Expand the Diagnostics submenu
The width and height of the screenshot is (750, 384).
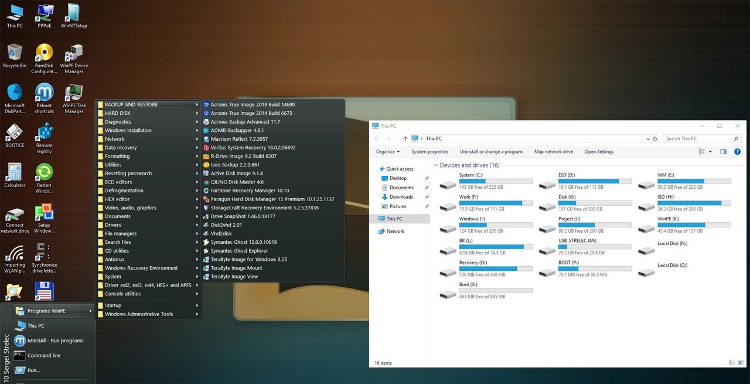click(148, 122)
